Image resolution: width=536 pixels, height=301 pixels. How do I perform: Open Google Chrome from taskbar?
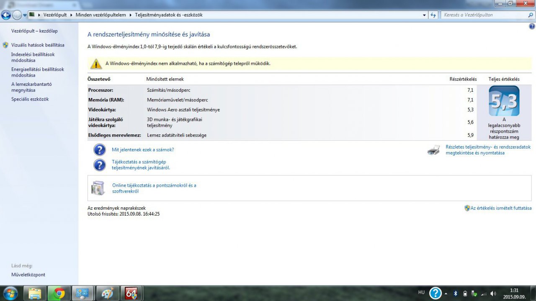click(x=59, y=293)
